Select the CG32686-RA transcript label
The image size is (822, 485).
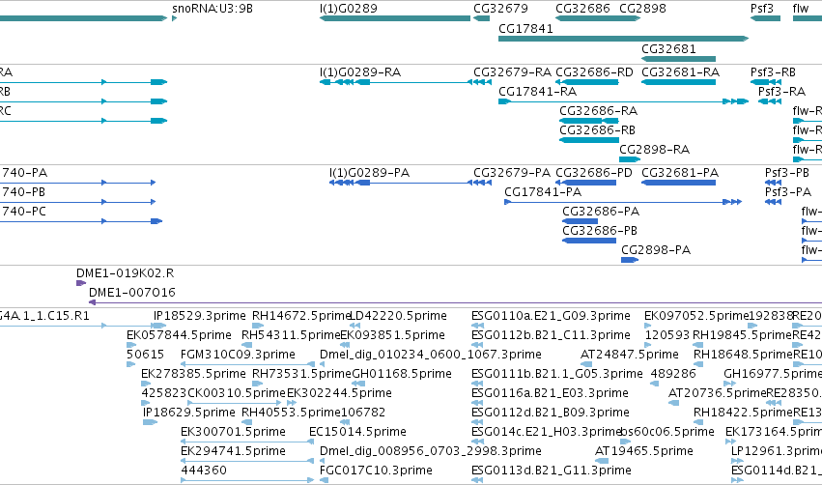point(598,111)
